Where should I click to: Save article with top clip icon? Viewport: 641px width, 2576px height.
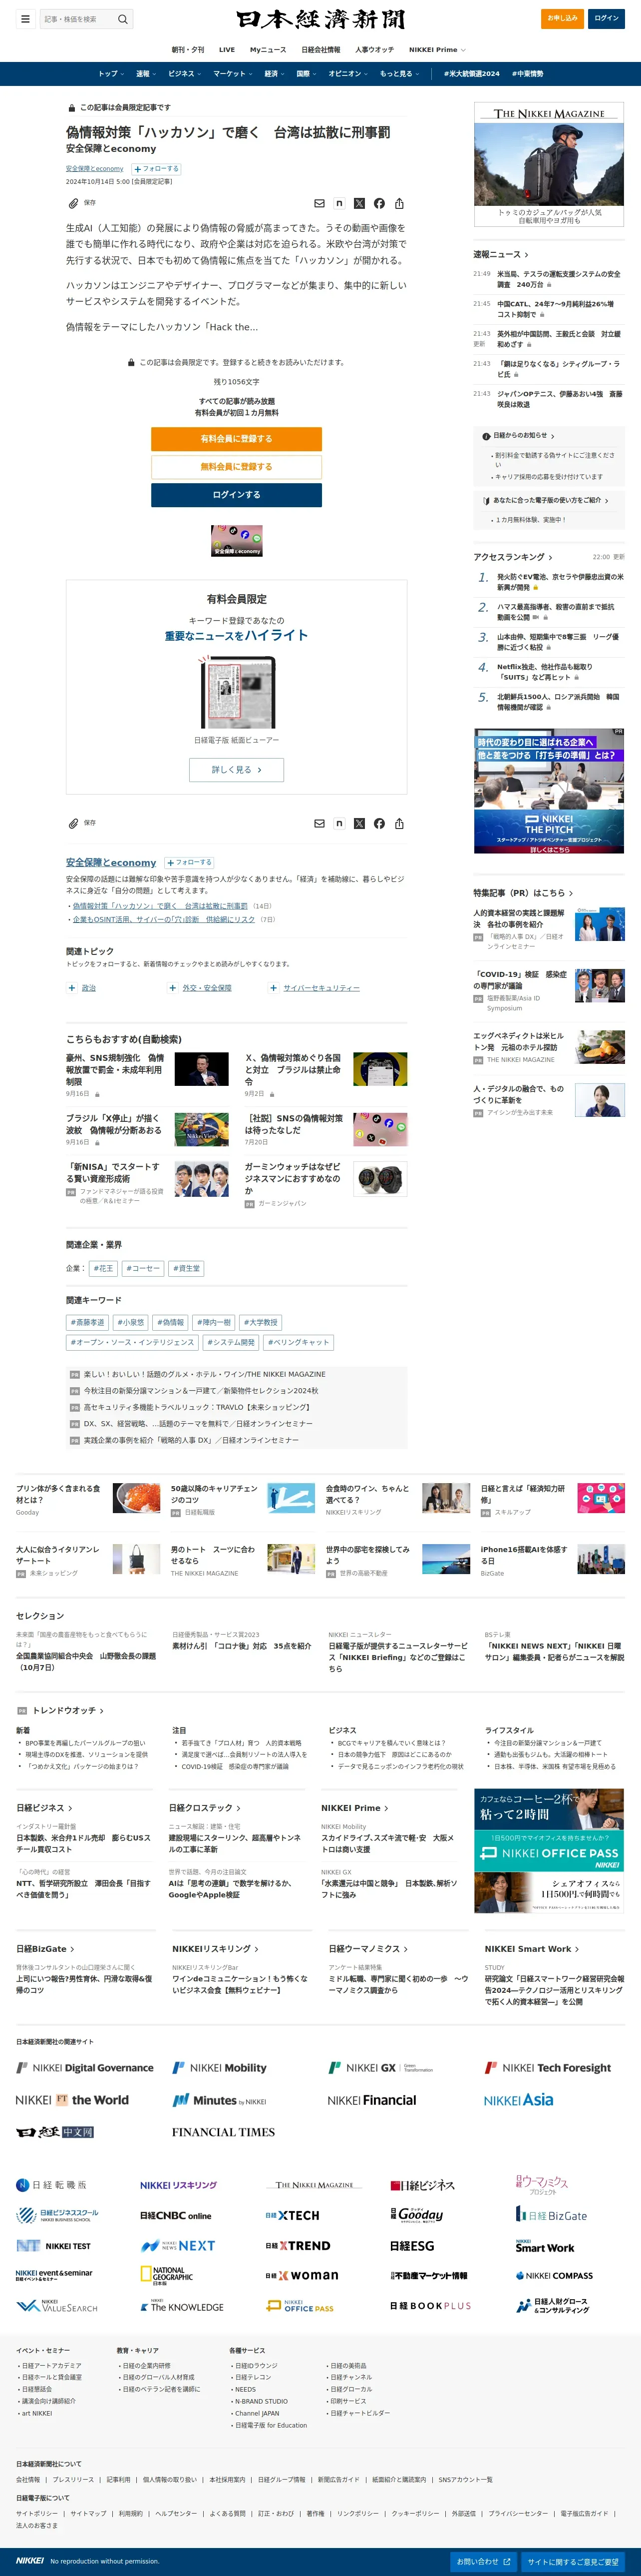[73, 203]
